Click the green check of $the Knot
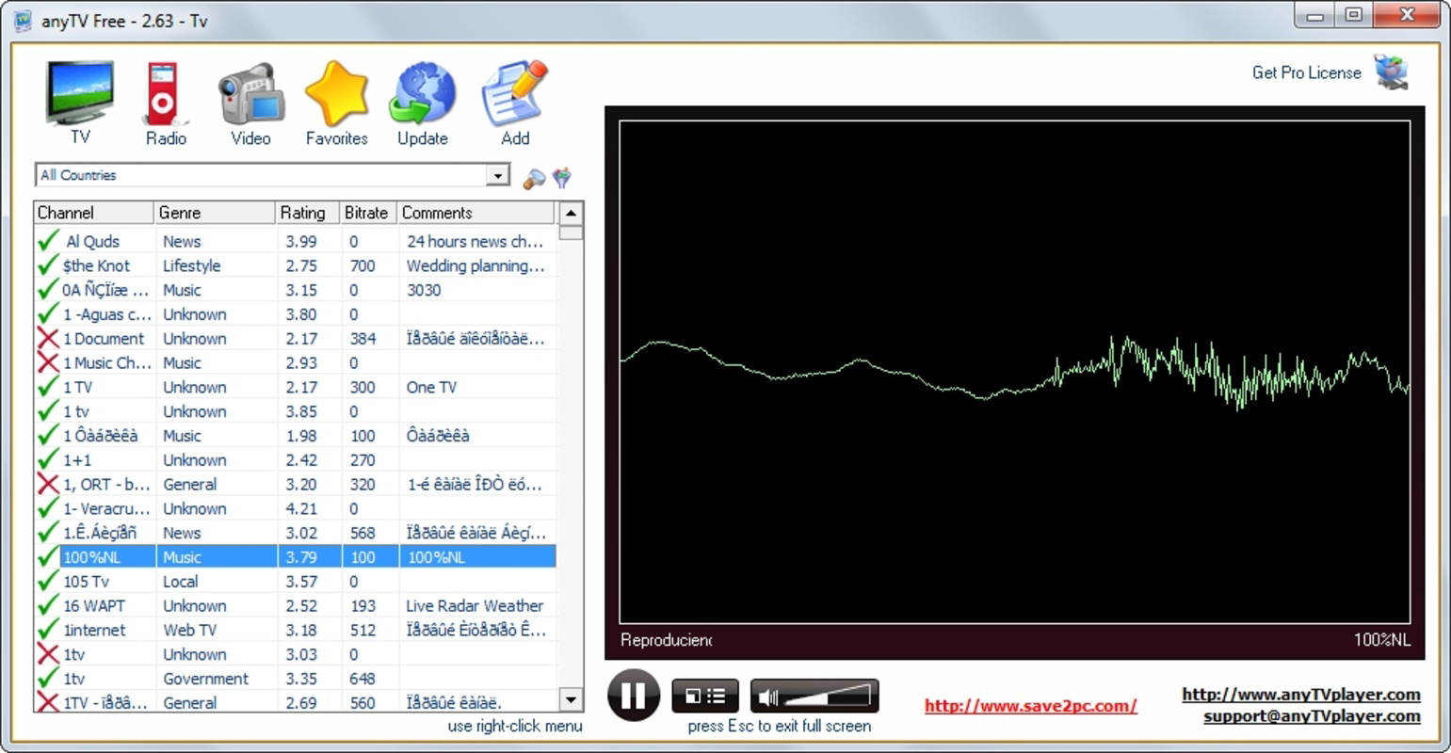 tap(48, 265)
